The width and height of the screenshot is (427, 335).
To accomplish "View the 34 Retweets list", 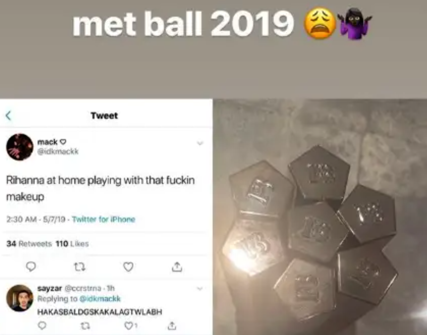I will (x=29, y=244).
